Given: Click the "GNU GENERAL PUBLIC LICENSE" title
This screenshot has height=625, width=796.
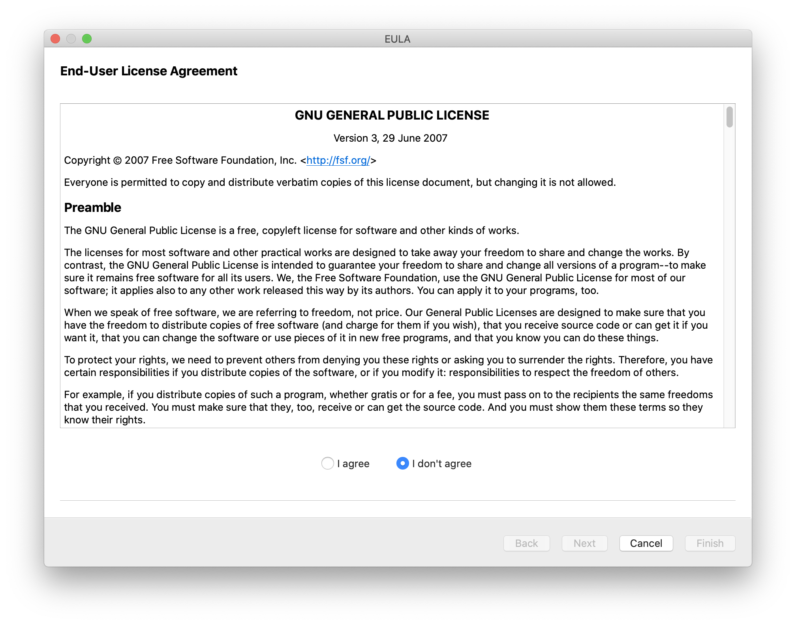Looking at the screenshot, I should point(392,115).
